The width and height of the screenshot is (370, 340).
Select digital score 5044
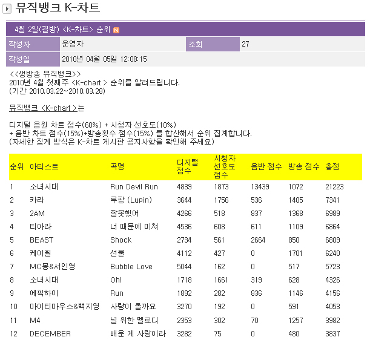click(x=184, y=267)
